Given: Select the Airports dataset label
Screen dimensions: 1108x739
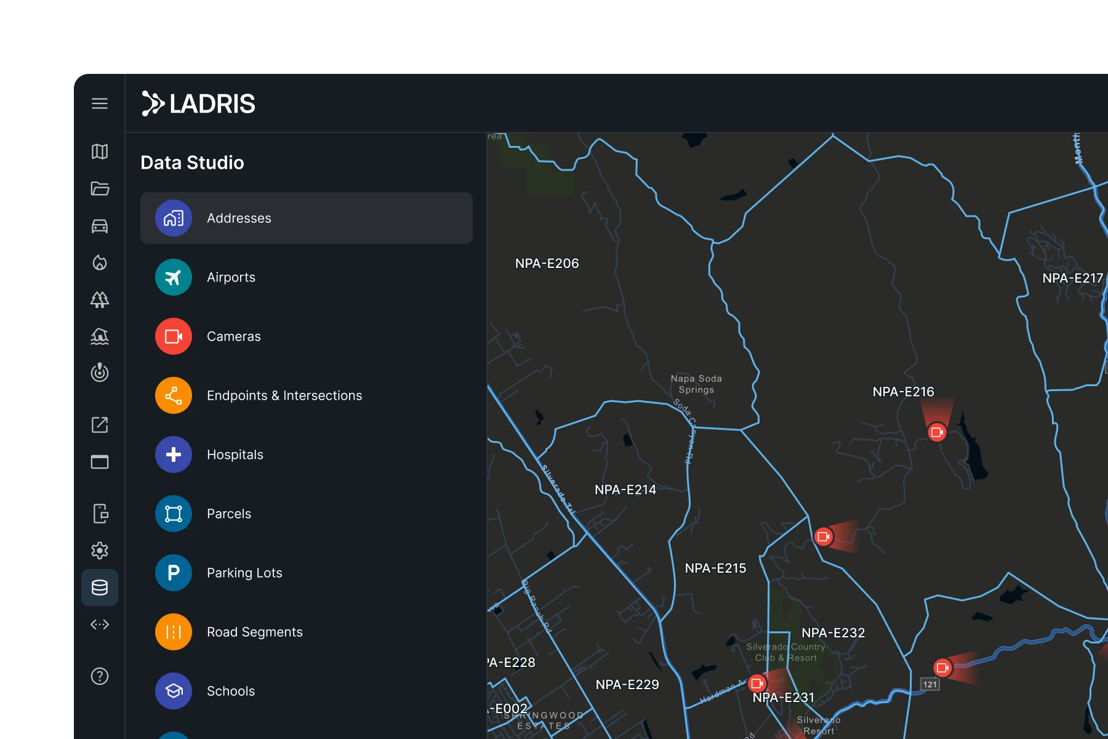Looking at the screenshot, I should click(x=231, y=277).
